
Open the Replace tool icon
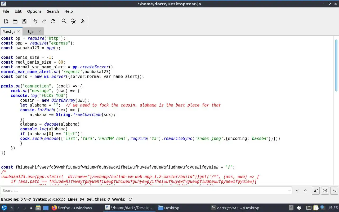coord(73,21)
